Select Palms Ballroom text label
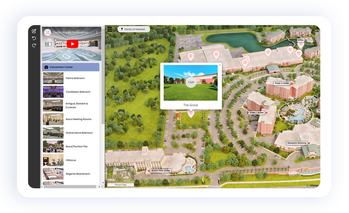The width and height of the screenshot is (349, 213). tap(75, 78)
